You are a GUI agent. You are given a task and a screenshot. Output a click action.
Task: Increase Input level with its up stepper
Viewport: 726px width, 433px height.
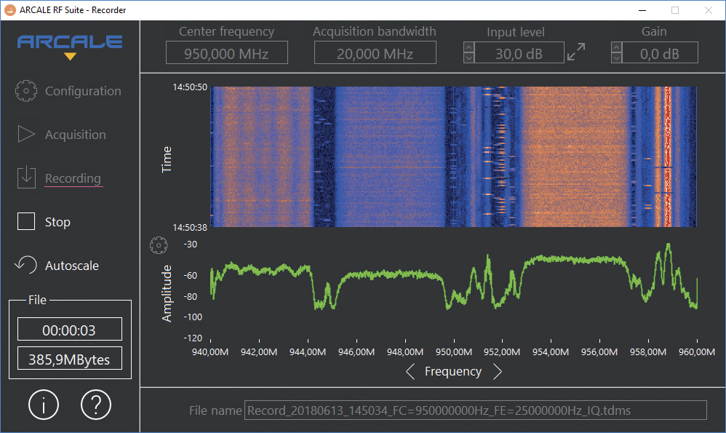coord(471,47)
